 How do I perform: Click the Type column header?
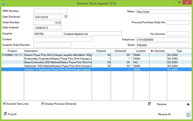[179, 51]
